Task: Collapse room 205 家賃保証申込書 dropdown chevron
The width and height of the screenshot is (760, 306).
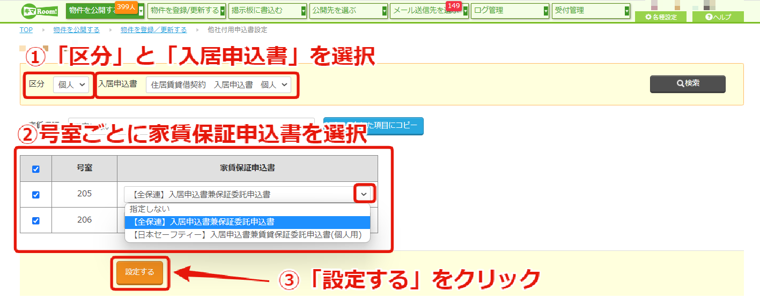Action: pos(364,194)
